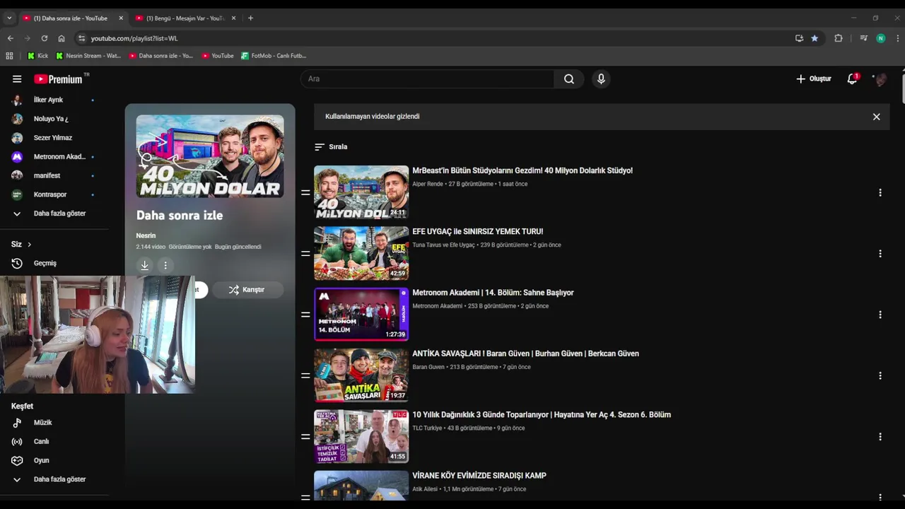
Task: Download the Daha sonra izle playlist
Action: point(144,266)
